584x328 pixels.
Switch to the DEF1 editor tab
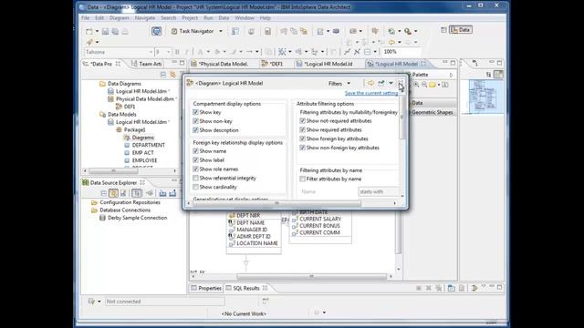point(273,64)
